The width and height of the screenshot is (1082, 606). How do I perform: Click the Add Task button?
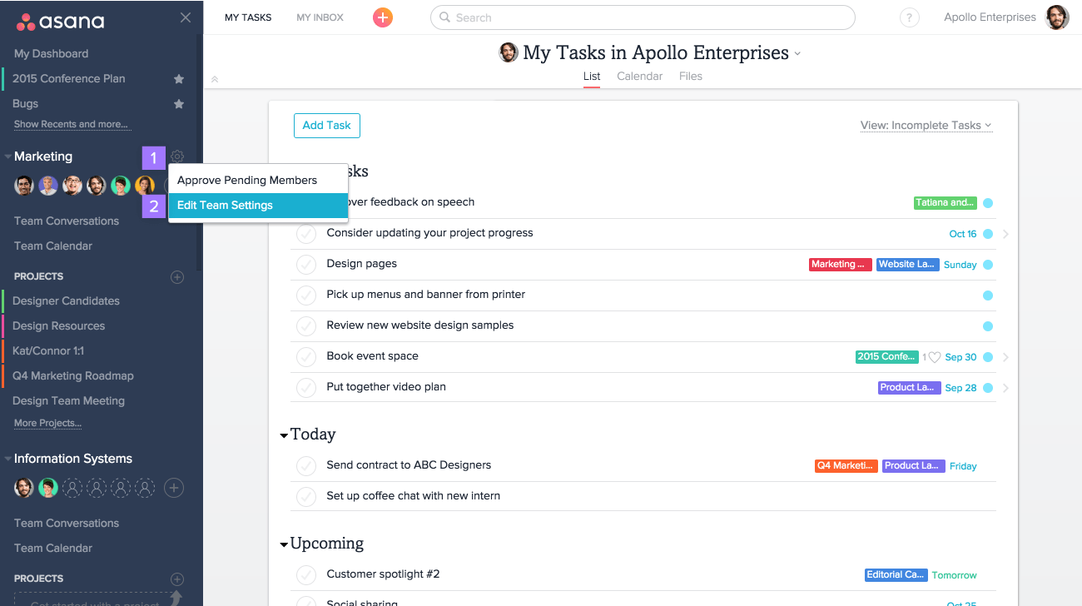click(x=327, y=126)
